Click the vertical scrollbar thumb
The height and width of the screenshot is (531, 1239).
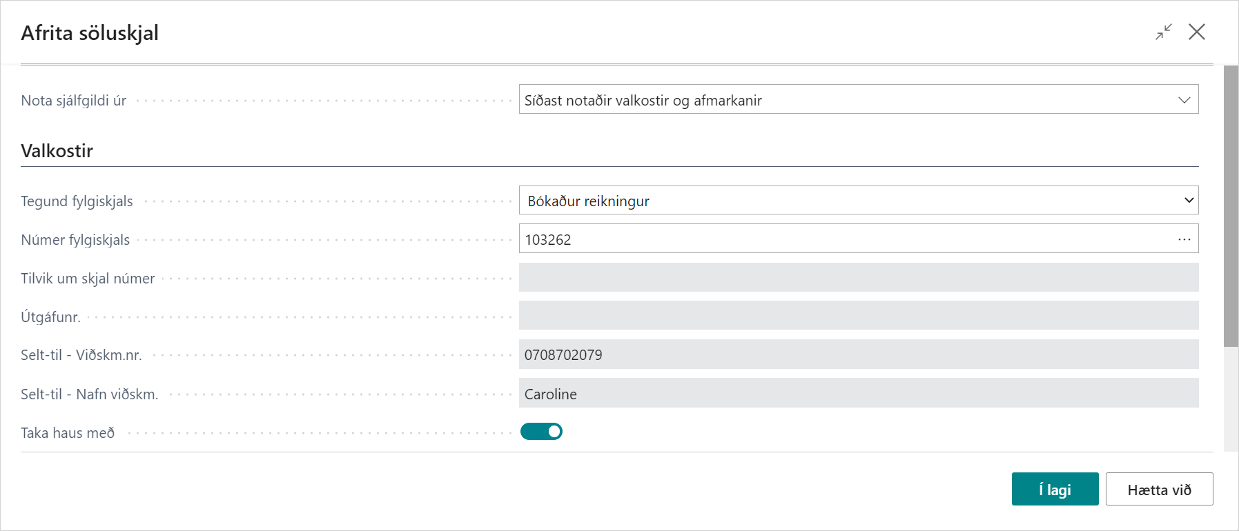(1231, 207)
